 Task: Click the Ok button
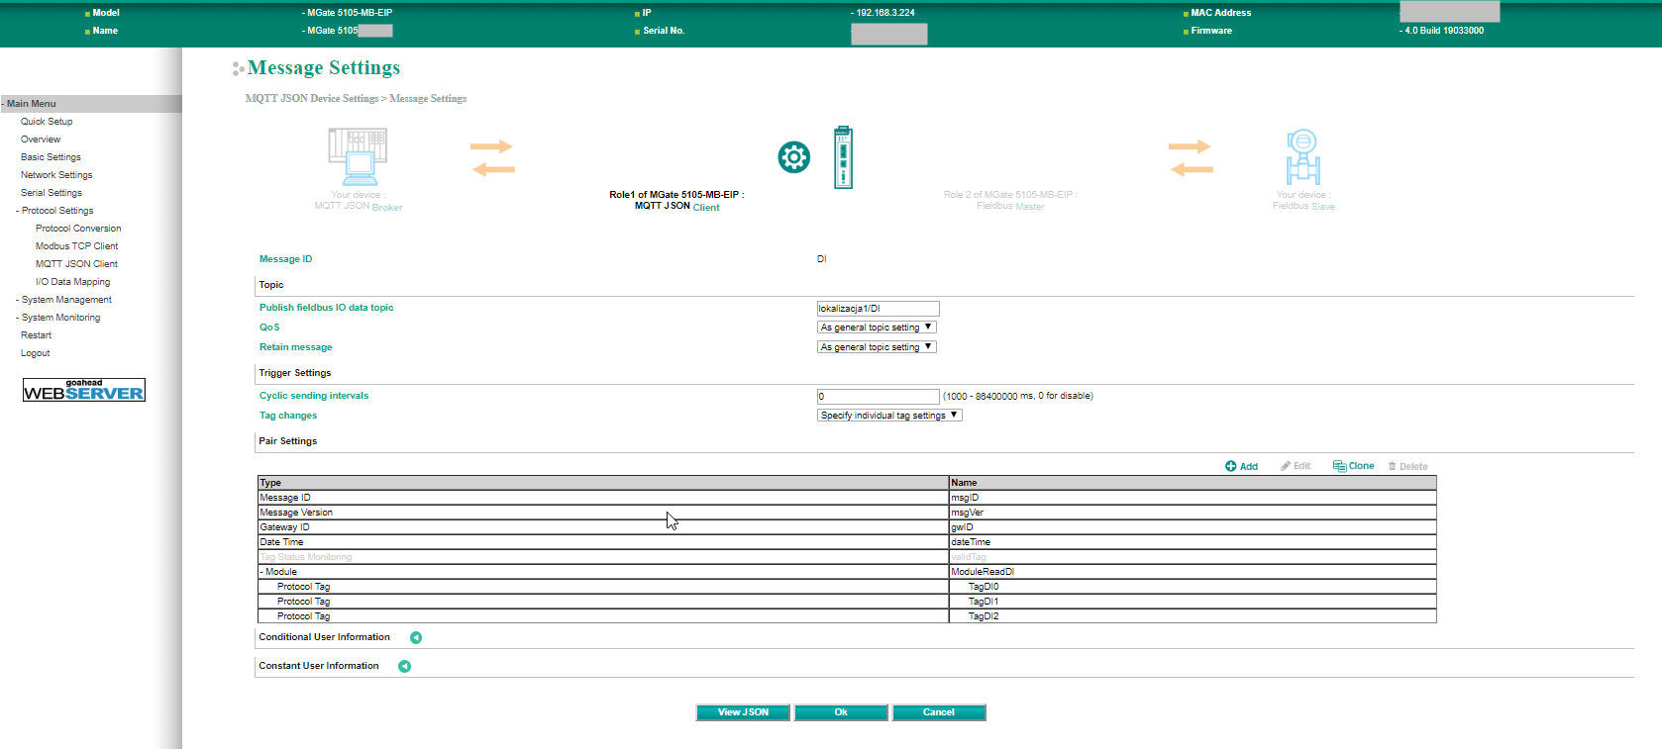(x=841, y=712)
